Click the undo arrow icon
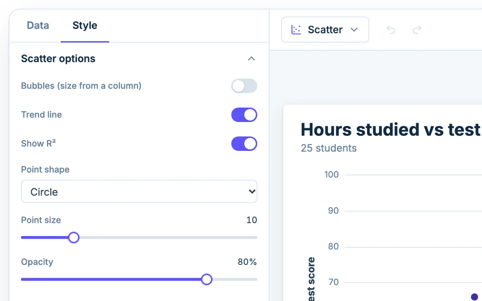The width and height of the screenshot is (482, 301). [x=391, y=30]
